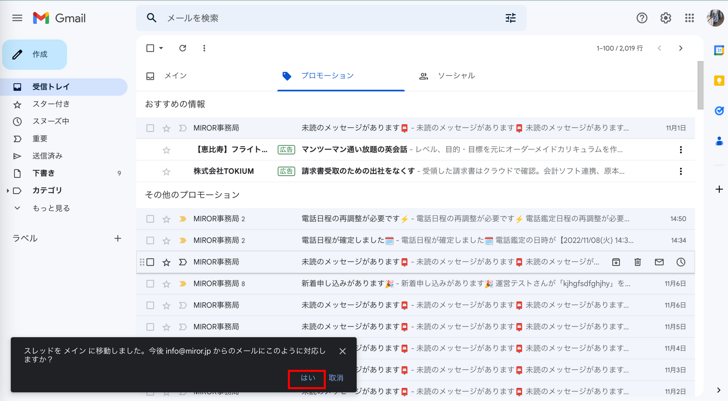Star the 14:50 電話日程の再調整 message
The image size is (728, 401).
point(166,219)
